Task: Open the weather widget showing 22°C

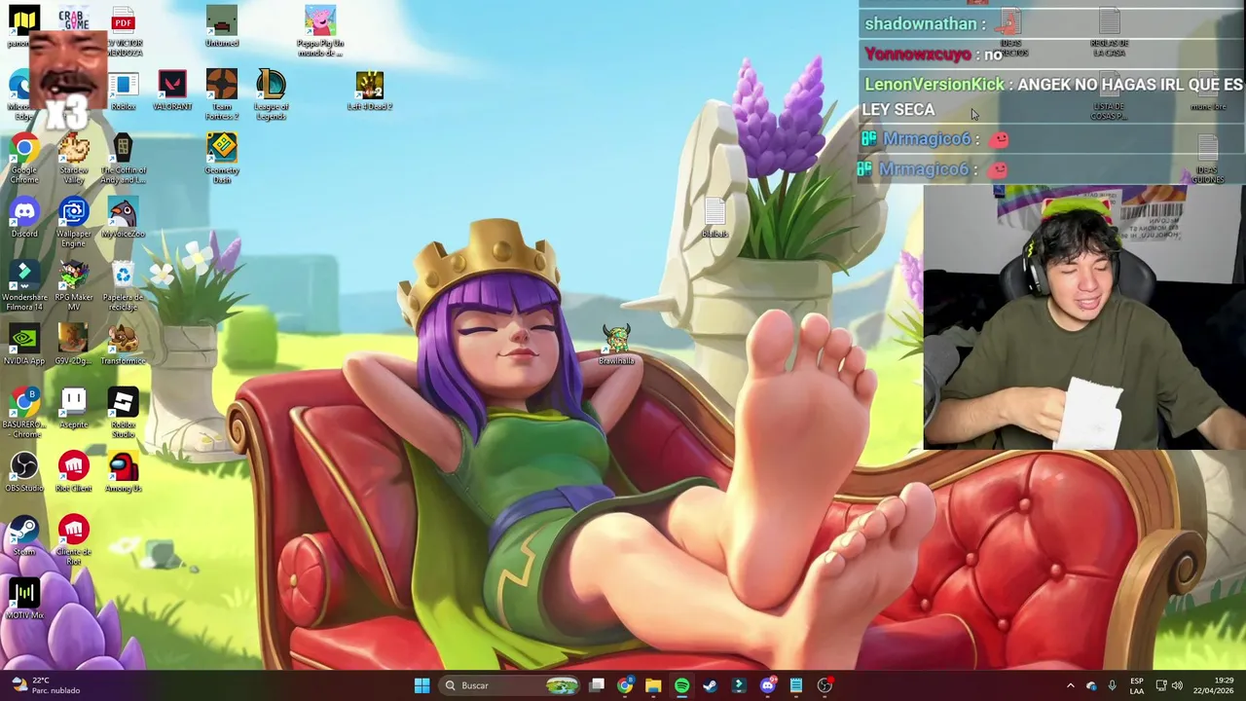Action: pos(44,685)
